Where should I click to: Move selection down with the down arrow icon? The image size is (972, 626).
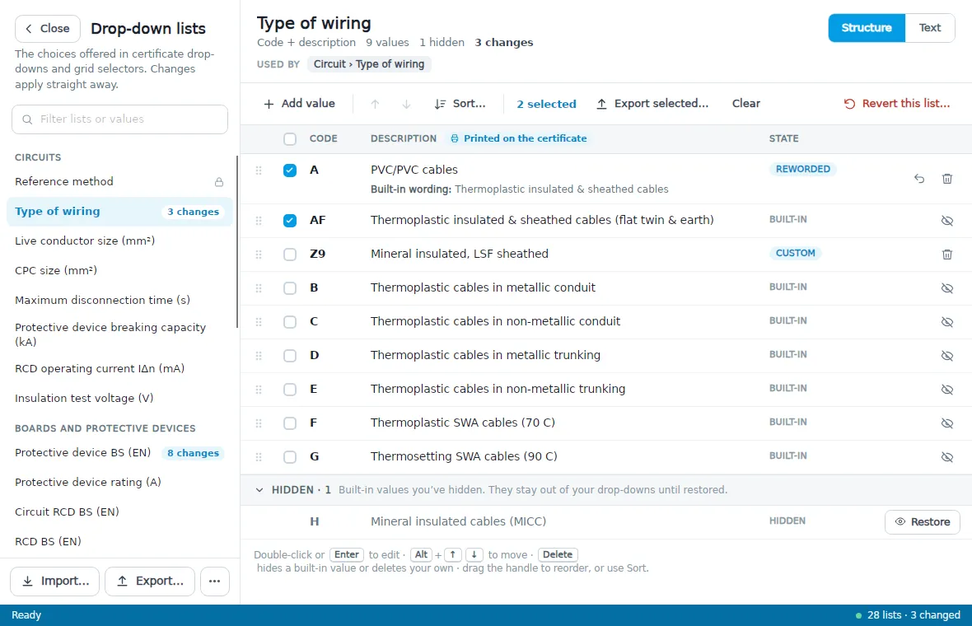[406, 104]
